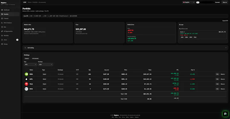Click the Sign out button
The width and height of the screenshot is (230, 119).
[225, 2]
